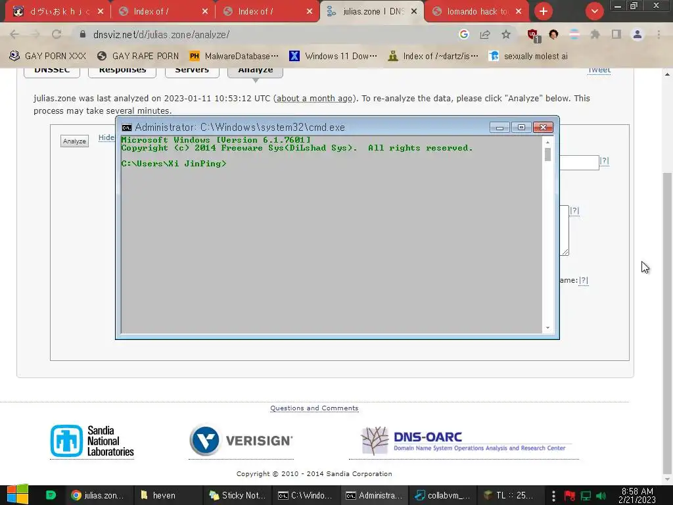Click 'about a month ago' text

point(314,99)
